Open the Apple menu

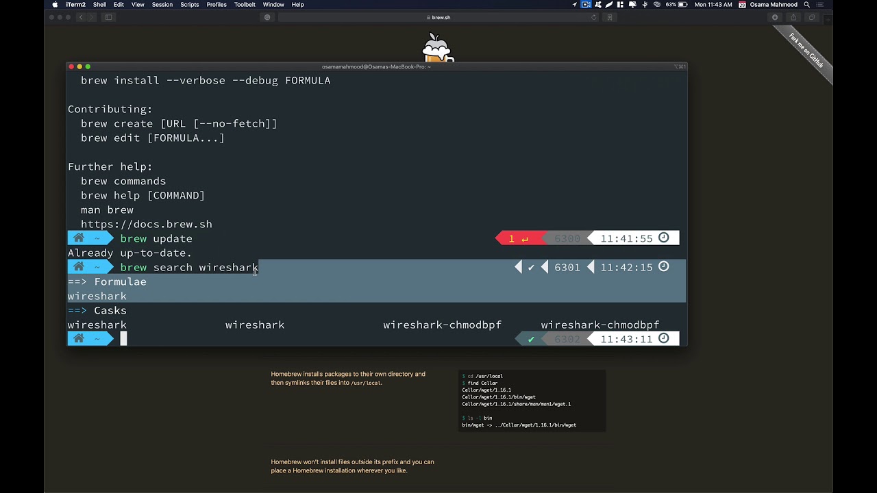(x=55, y=5)
